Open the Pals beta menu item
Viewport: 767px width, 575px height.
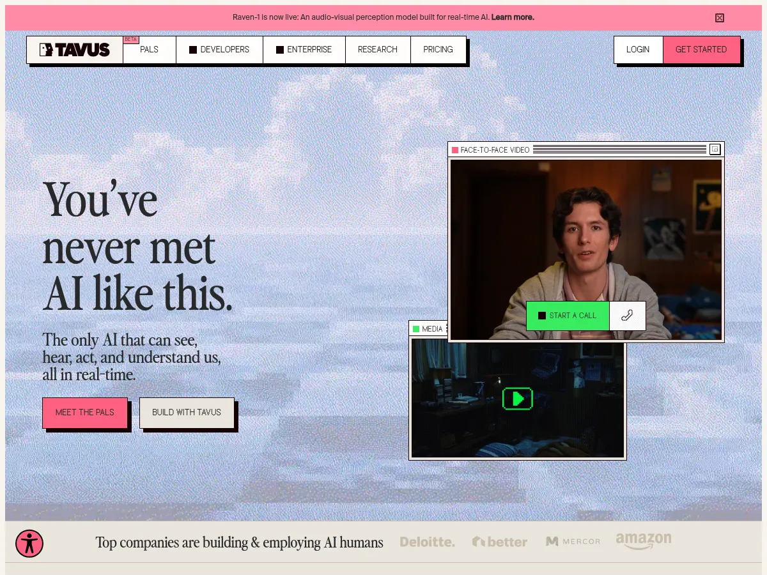149,50
